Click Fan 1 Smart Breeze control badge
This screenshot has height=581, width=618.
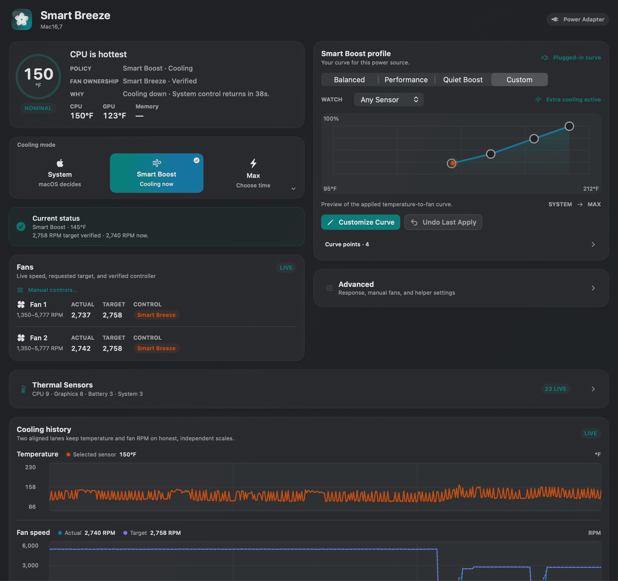tap(156, 315)
